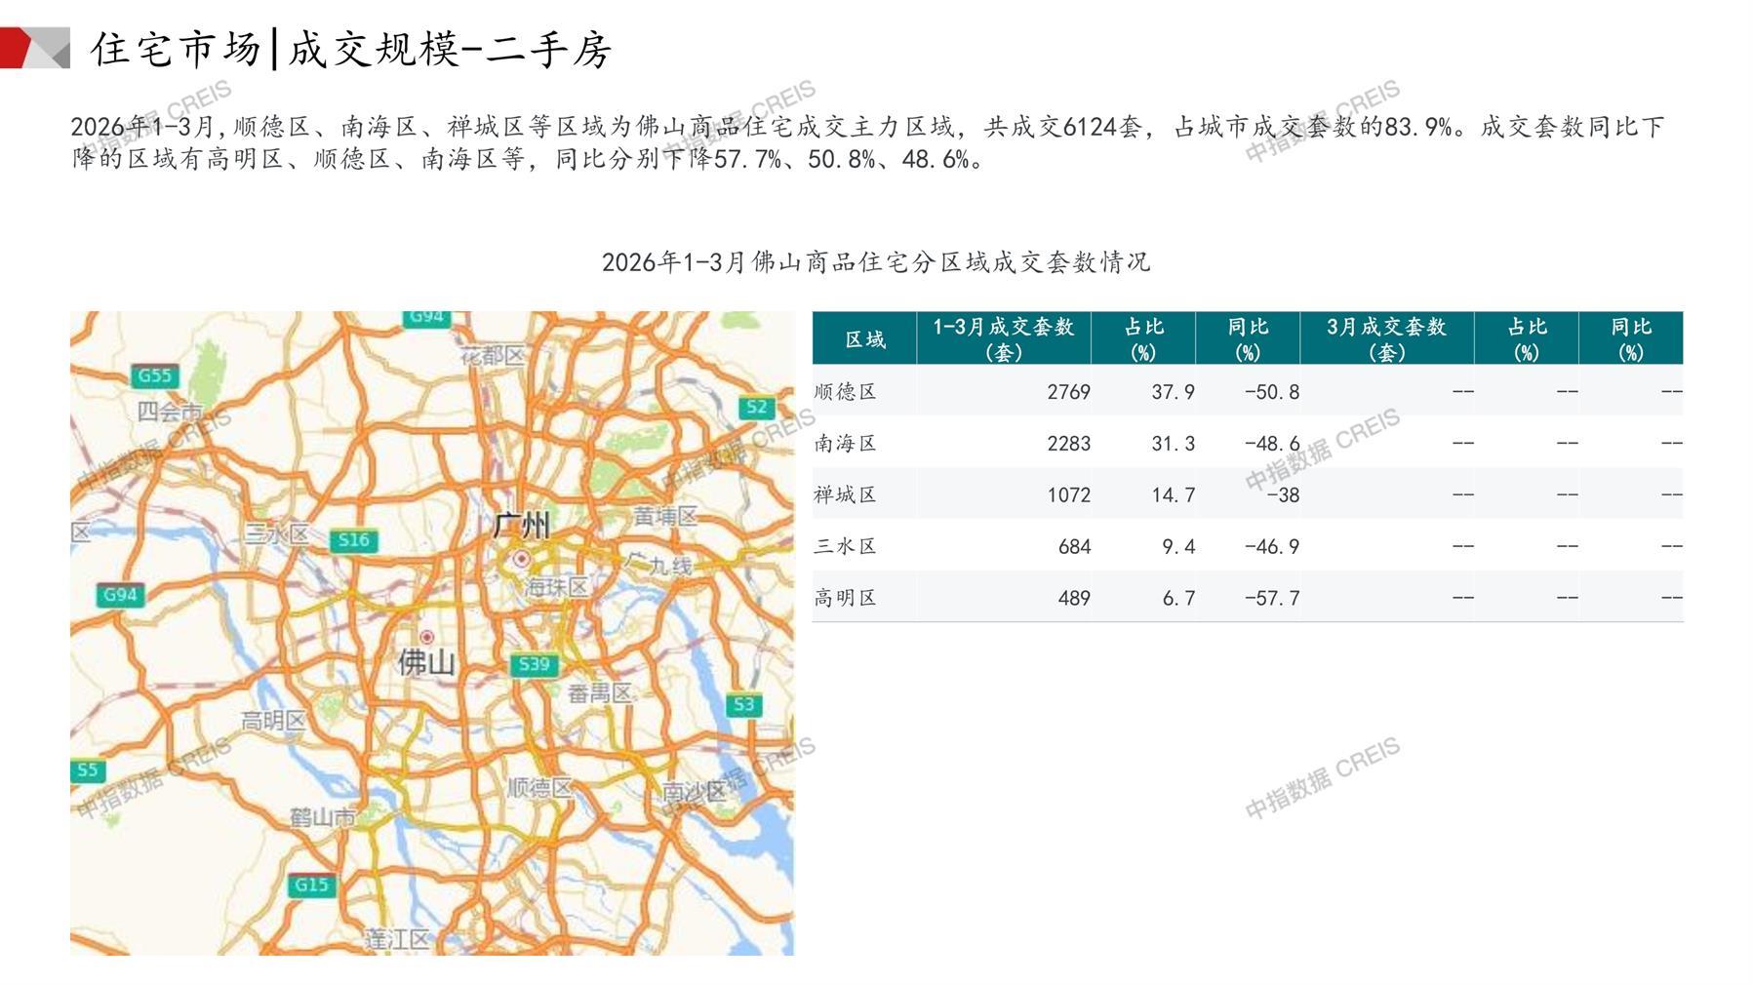1753x985 pixels.
Task: Click the -57.7 value in the 高明区 row
Action: (x=1271, y=598)
